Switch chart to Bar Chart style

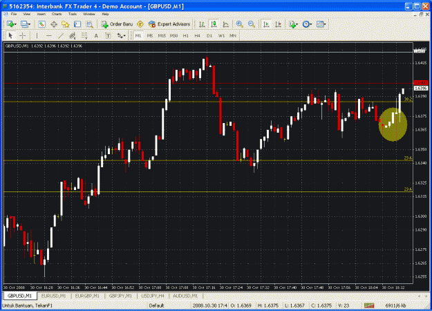point(202,24)
